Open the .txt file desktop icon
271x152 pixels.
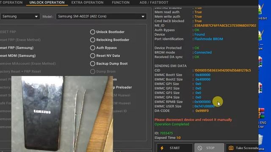tap(263, 12)
